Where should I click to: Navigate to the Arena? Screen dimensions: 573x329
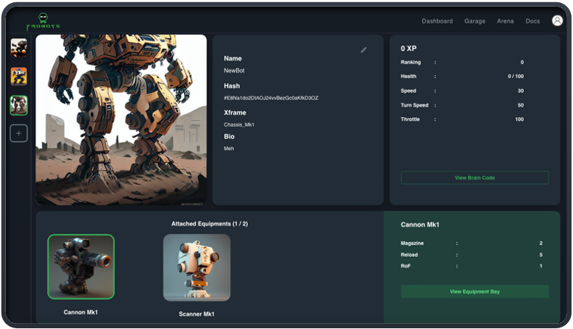[x=505, y=21]
